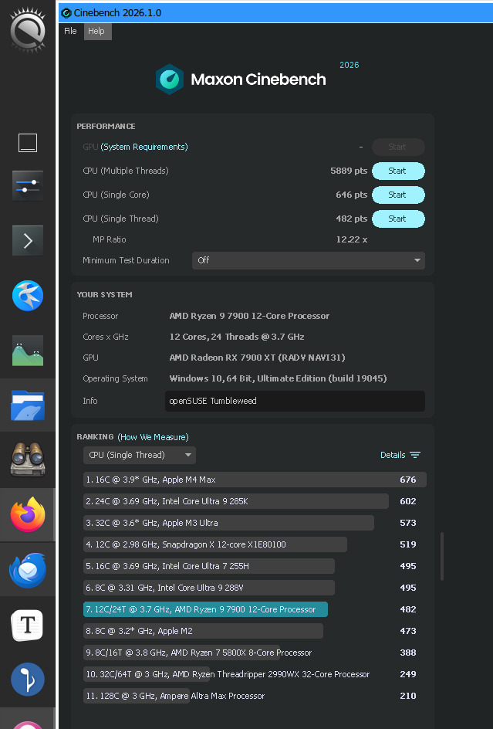This screenshot has width=493, height=729.
Task: Click the 12 Cores, 24 Threads @ 3.7 GHz text
Action: coord(237,337)
